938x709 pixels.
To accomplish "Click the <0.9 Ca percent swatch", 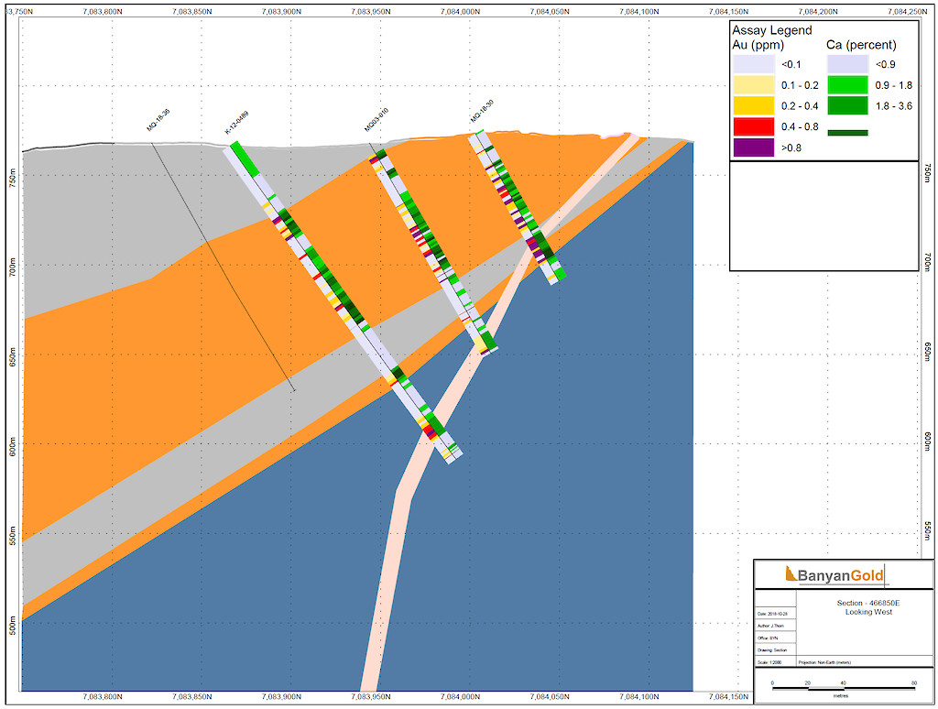I will click(x=847, y=63).
